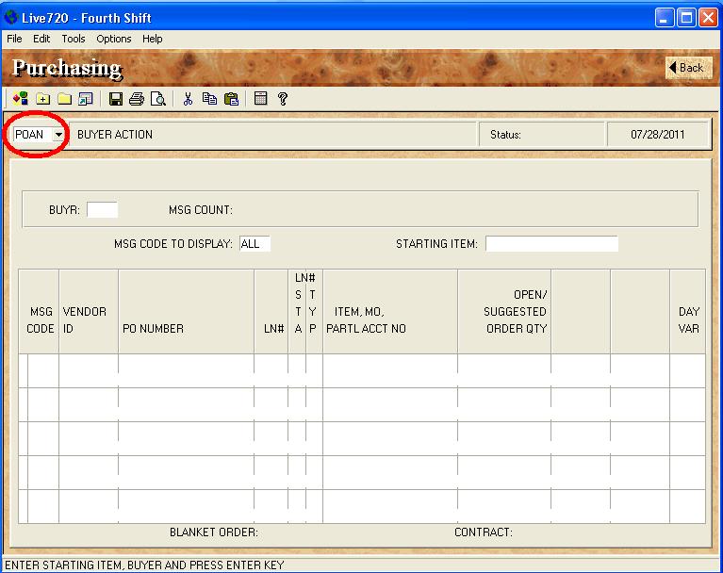The image size is (723, 573).
Task: Click the window shortcut arrow toolbar icon
Action: pyautogui.click(x=86, y=99)
